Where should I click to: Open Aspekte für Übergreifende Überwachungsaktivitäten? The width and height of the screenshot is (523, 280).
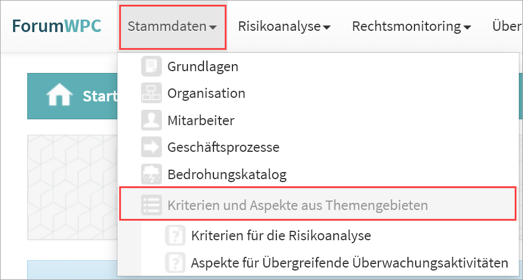[x=349, y=262]
